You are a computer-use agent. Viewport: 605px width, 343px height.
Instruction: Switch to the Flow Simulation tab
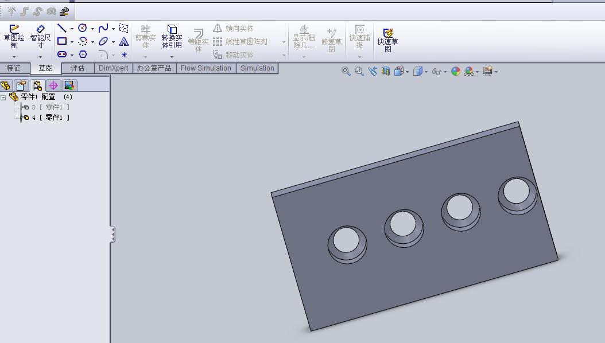pos(206,68)
